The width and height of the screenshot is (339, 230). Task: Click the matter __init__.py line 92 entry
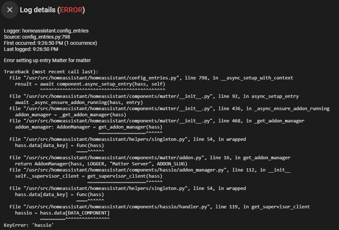click(154, 96)
